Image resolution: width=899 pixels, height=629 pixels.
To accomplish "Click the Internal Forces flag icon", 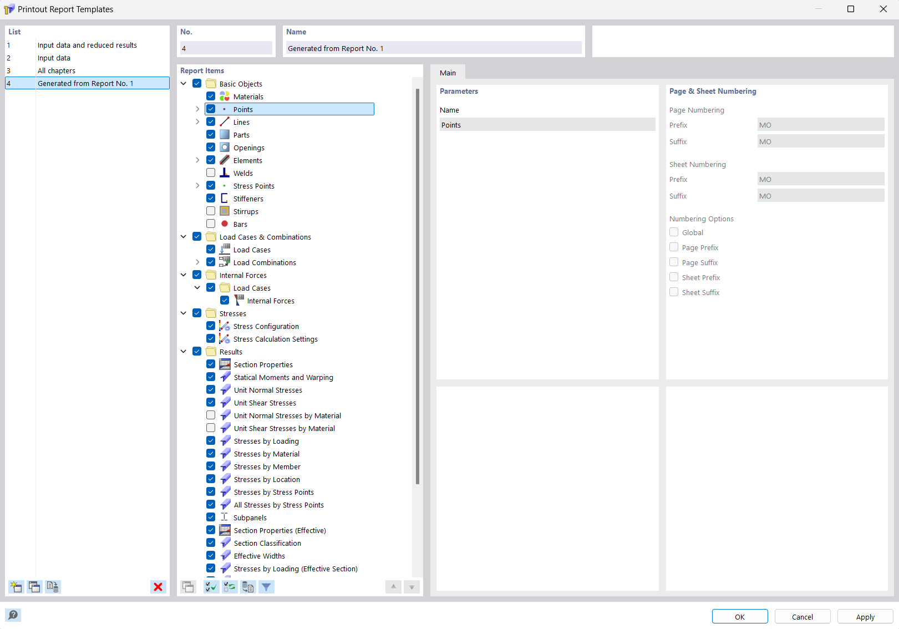I will [x=239, y=301].
